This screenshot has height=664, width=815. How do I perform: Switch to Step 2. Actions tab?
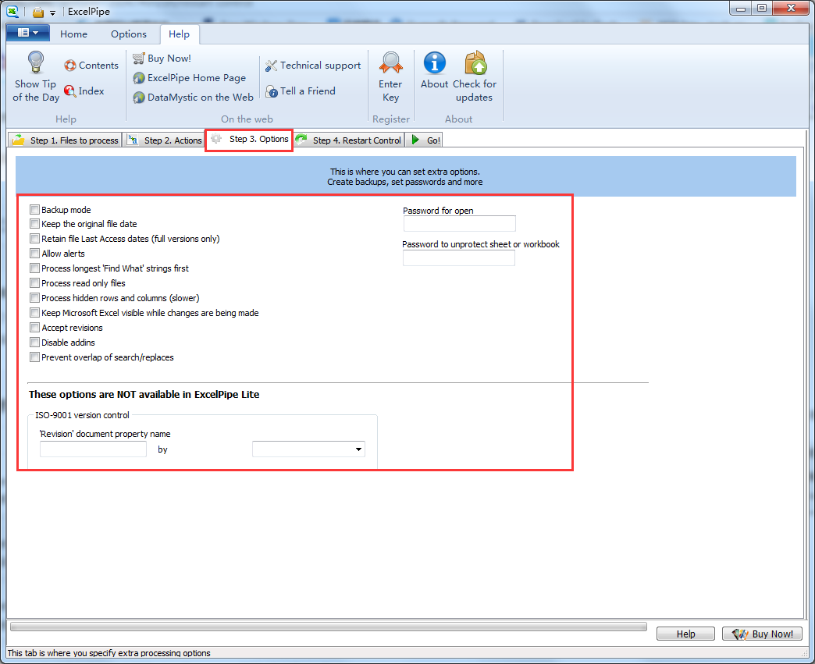click(x=165, y=140)
